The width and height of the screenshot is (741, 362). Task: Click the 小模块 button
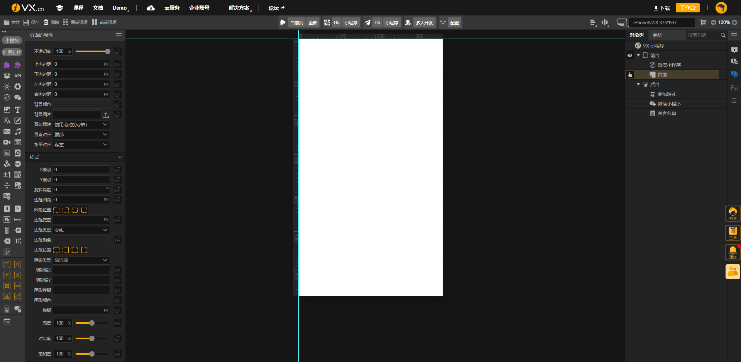coord(12,40)
